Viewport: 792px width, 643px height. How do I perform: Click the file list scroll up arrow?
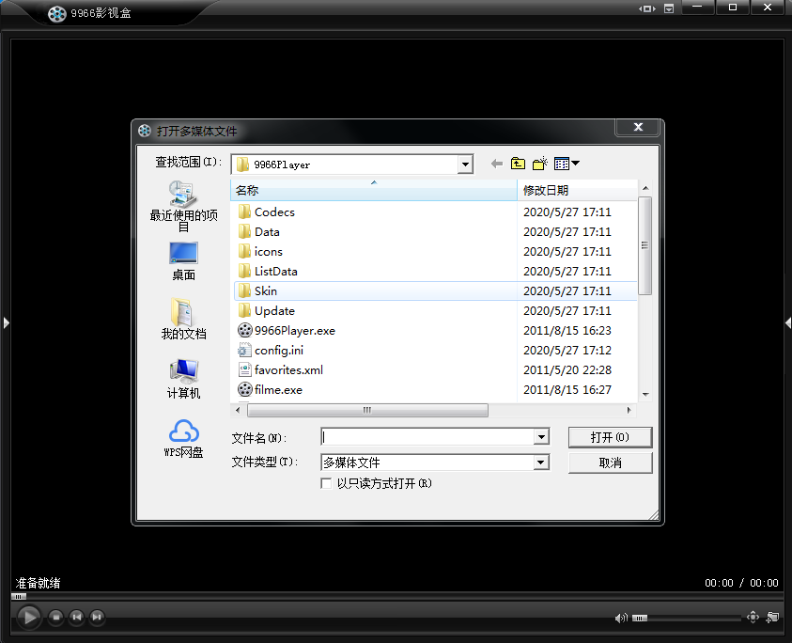(645, 188)
